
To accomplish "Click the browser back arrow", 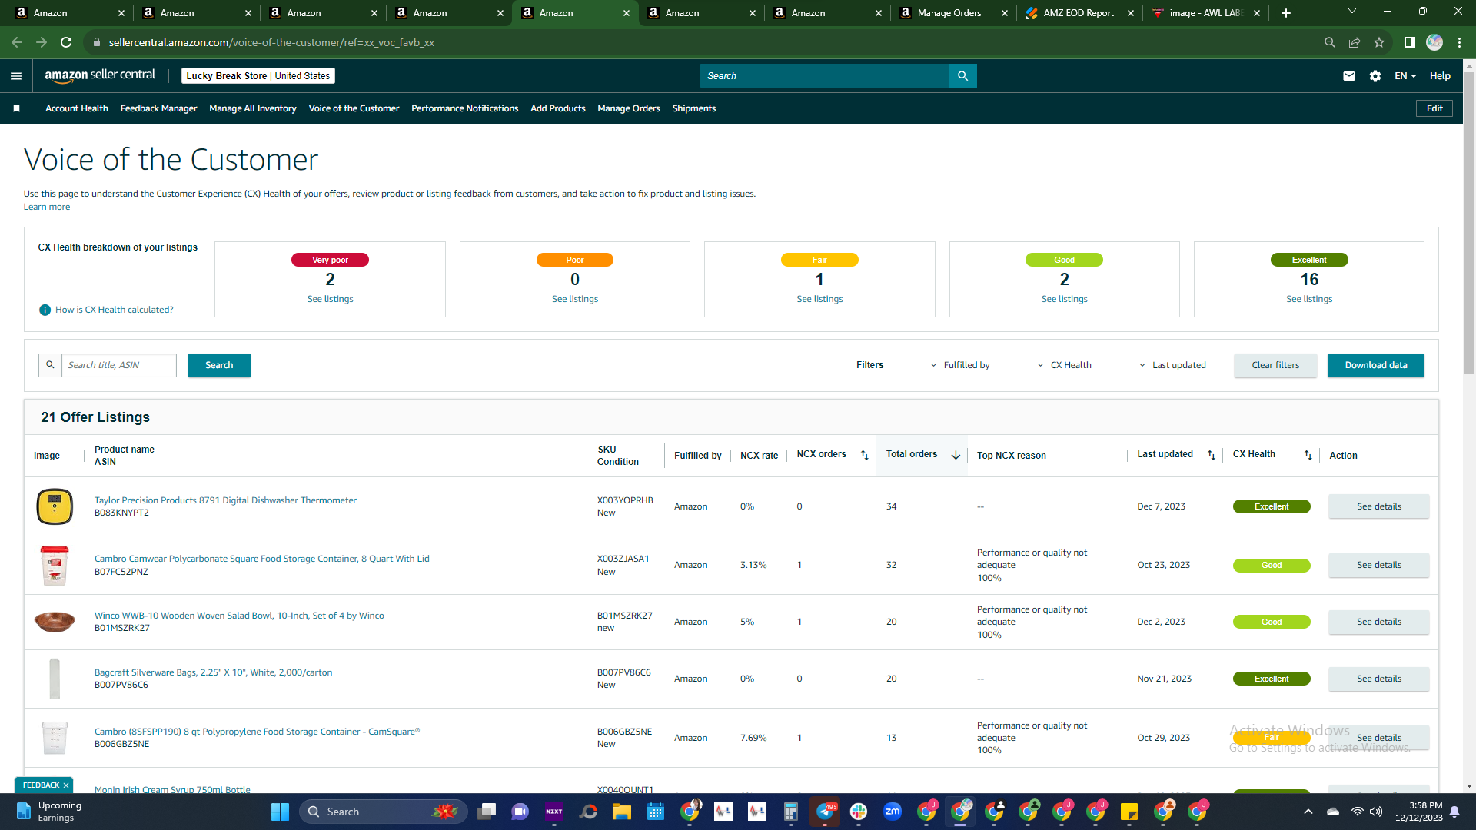I will (x=17, y=42).
